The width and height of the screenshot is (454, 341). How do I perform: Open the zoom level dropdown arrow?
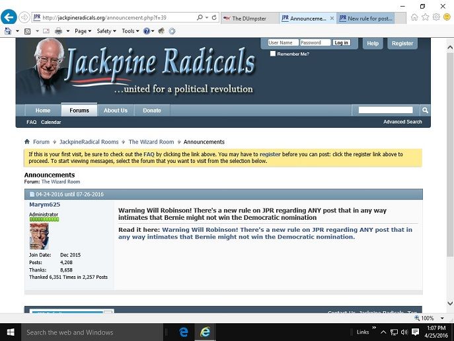pyautogui.click(x=442, y=318)
